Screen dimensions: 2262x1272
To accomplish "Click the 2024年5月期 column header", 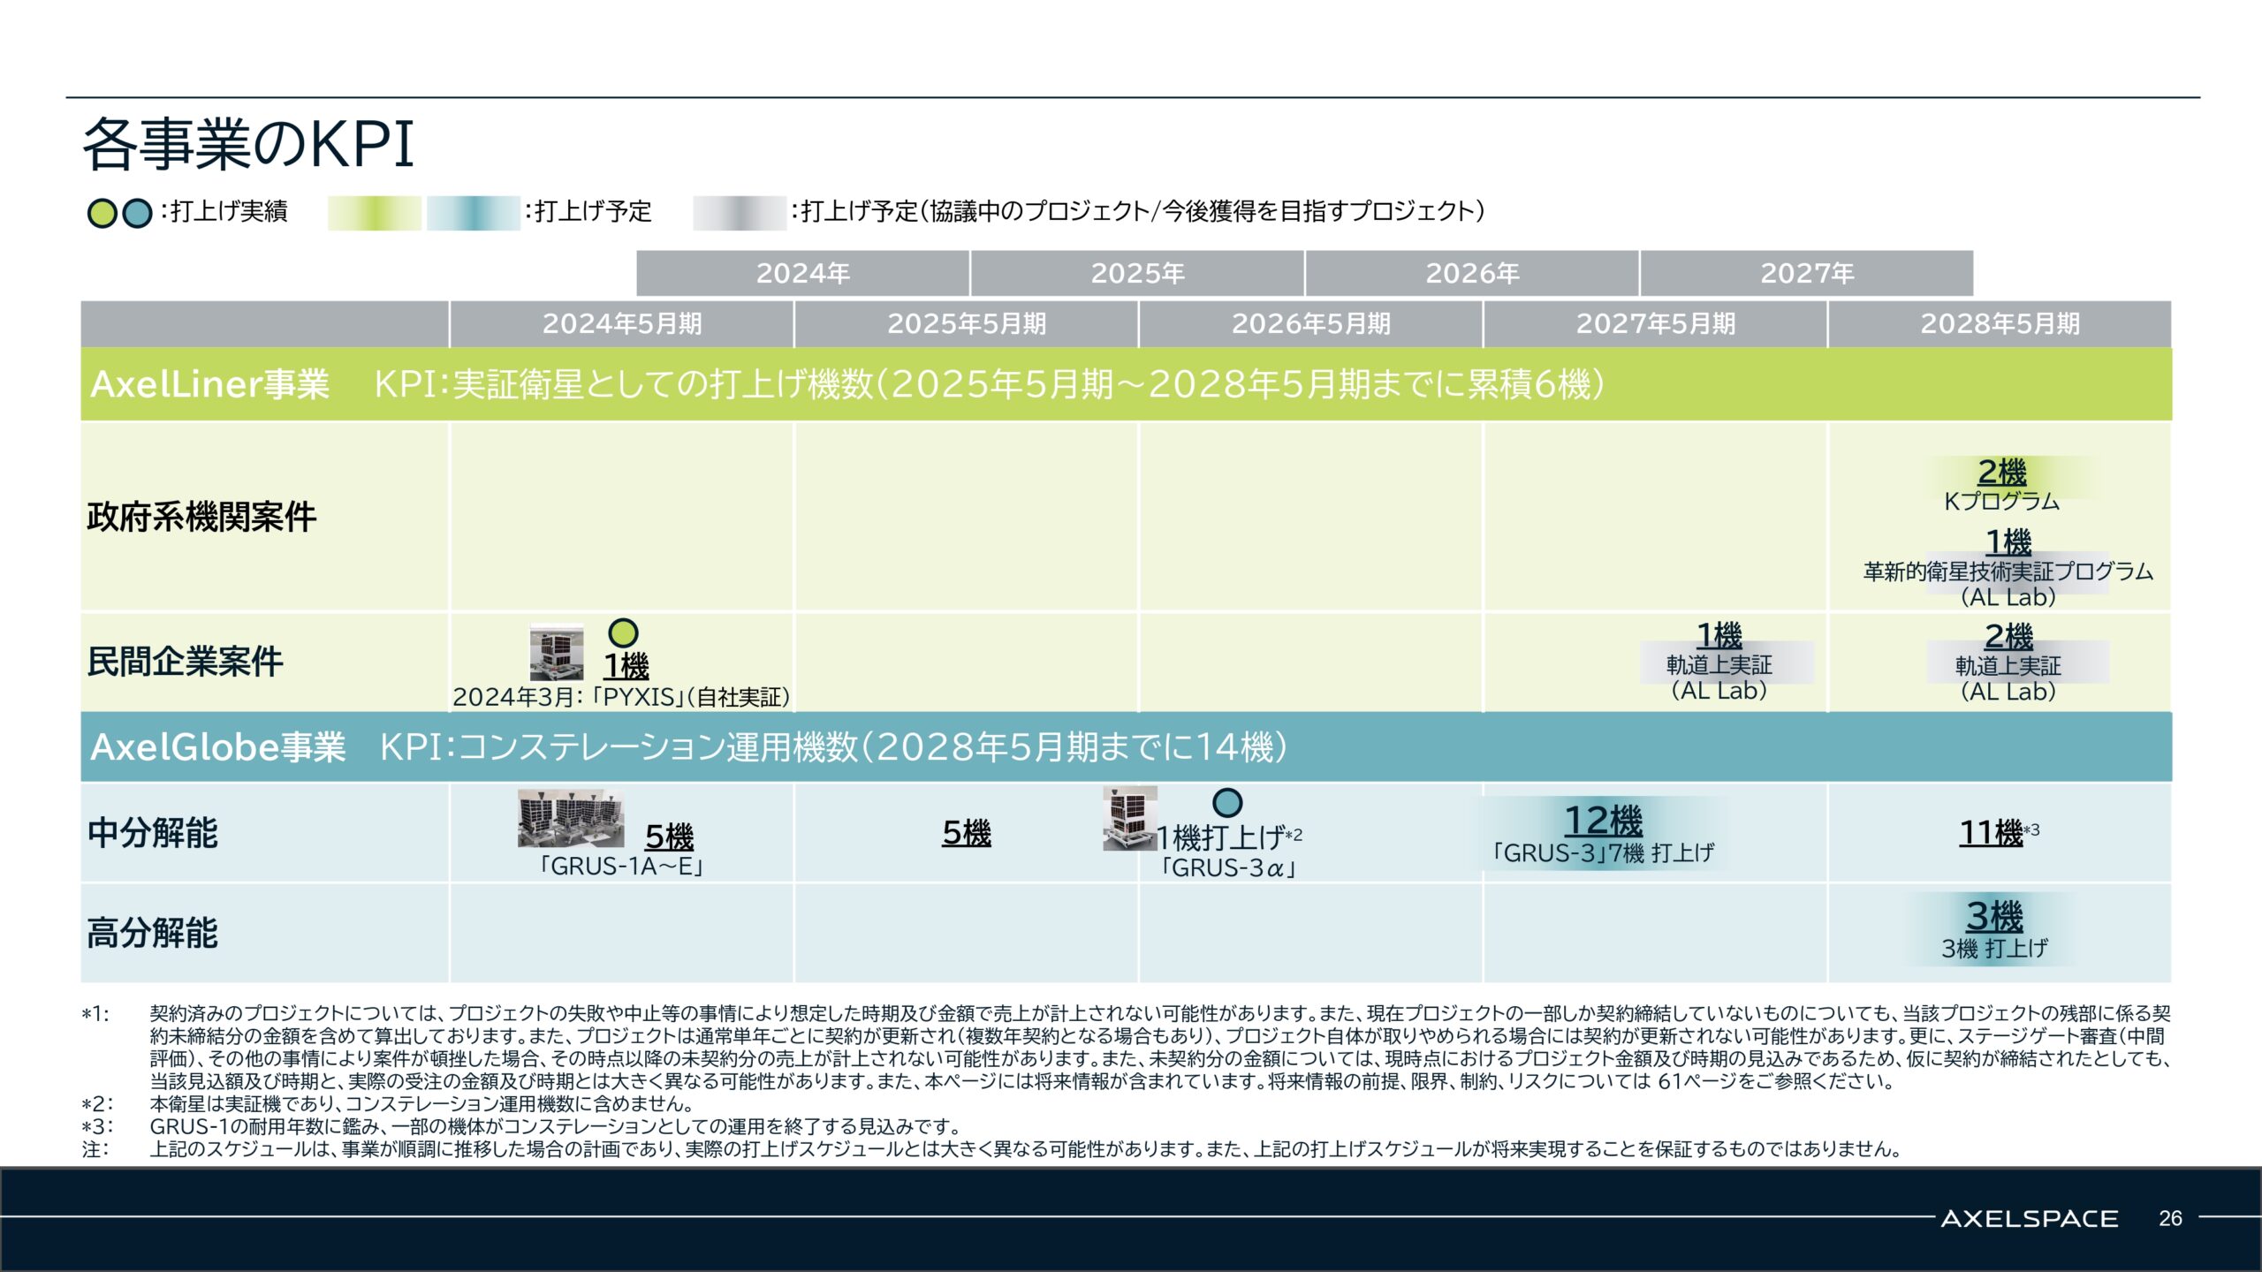I will pyautogui.click(x=622, y=324).
